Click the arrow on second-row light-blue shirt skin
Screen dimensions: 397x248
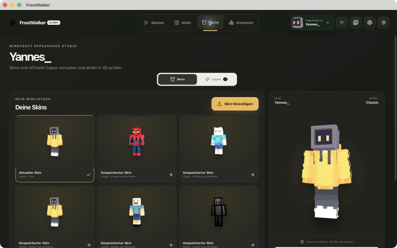pyautogui.click(x=171, y=245)
